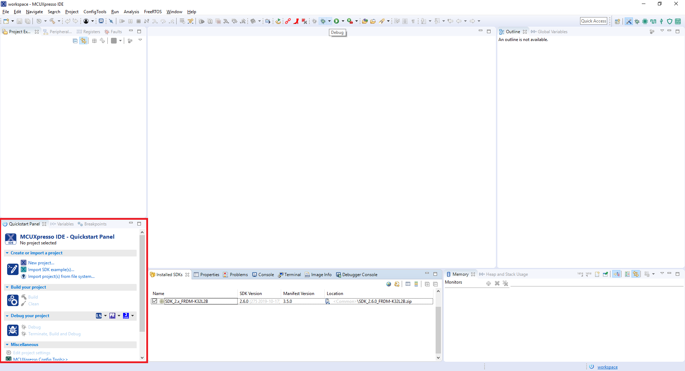The width and height of the screenshot is (685, 371).
Task: Click the Quick Access search field
Action: [x=593, y=21]
